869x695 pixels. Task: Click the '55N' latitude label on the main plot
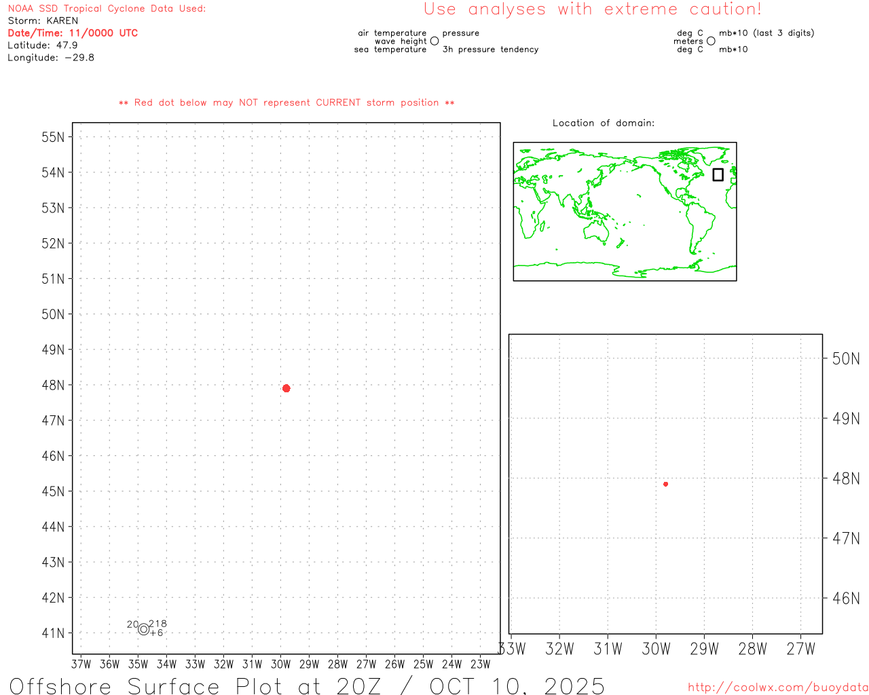click(54, 137)
